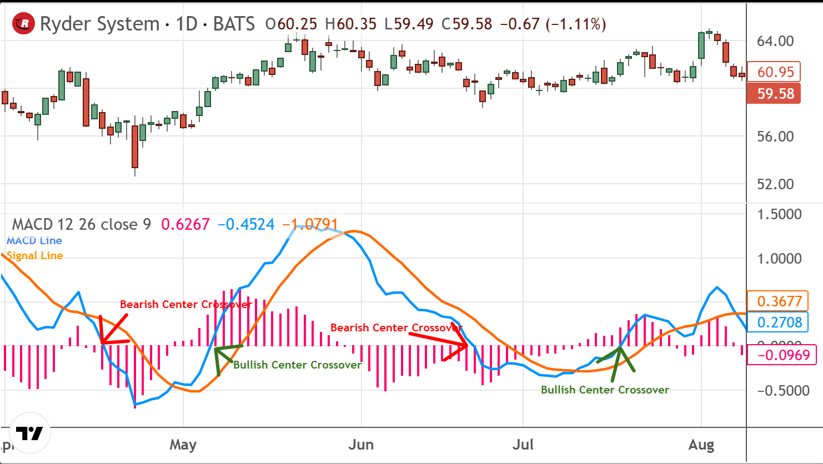
Task: Click the first red Bearish Center Crossover label
Action: [186, 304]
